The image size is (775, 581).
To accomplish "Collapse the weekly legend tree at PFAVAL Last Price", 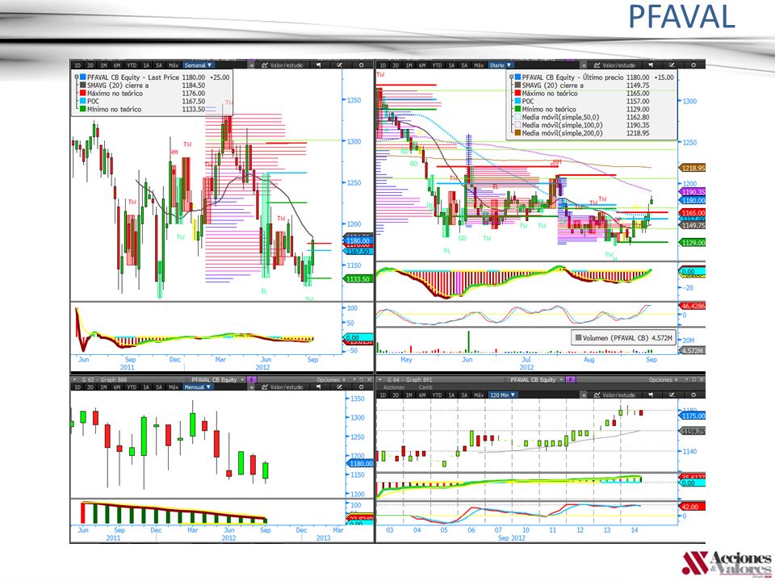I will pyautogui.click(x=76, y=77).
